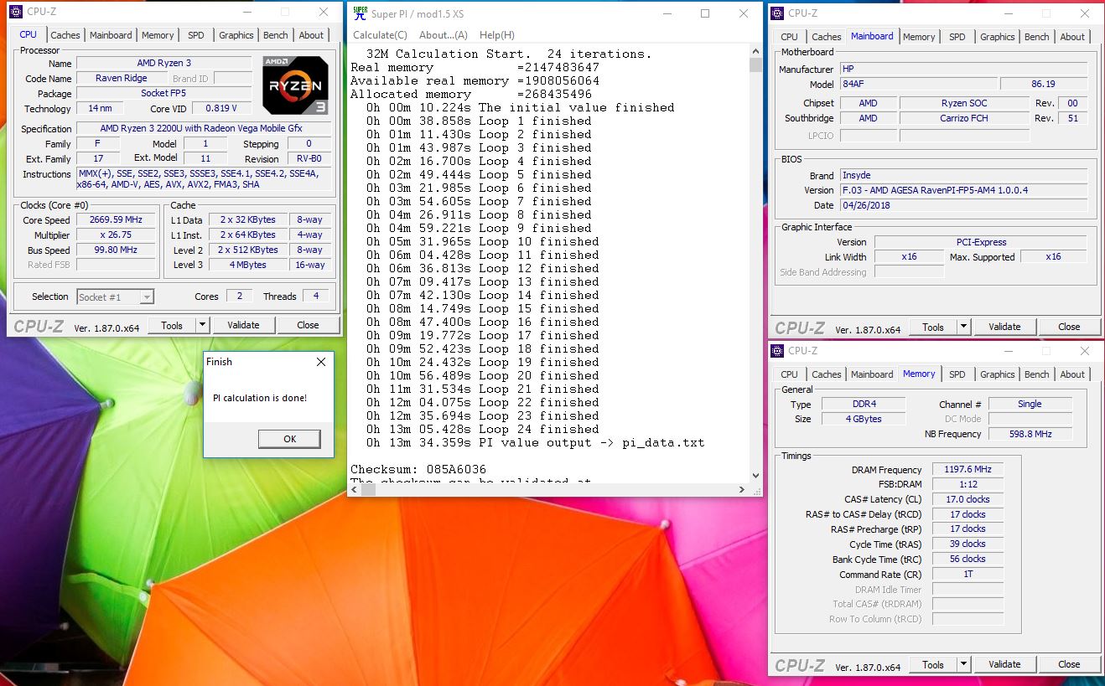Click Super PI vertical scrollbar up arrow
Viewport: 1105px width, 686px height.
[x=755, y=53]
